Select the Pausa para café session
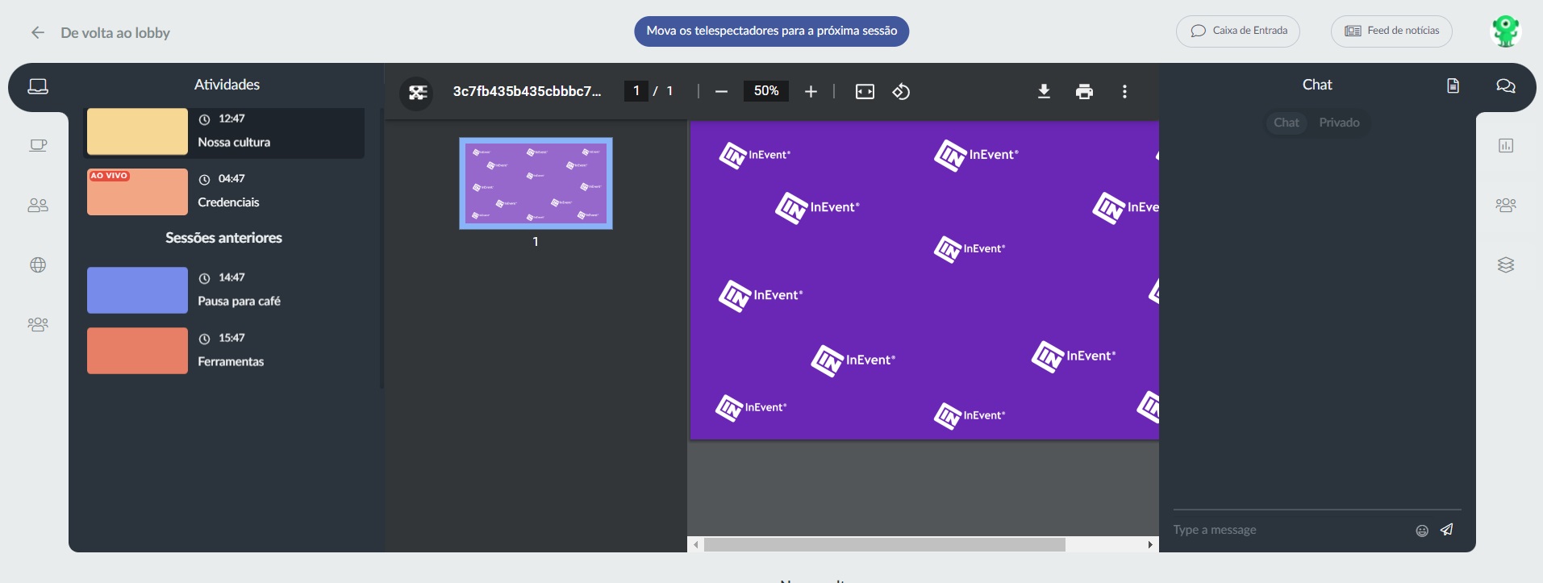This screenshot has height=583, width=1543. tap(224, 290)
